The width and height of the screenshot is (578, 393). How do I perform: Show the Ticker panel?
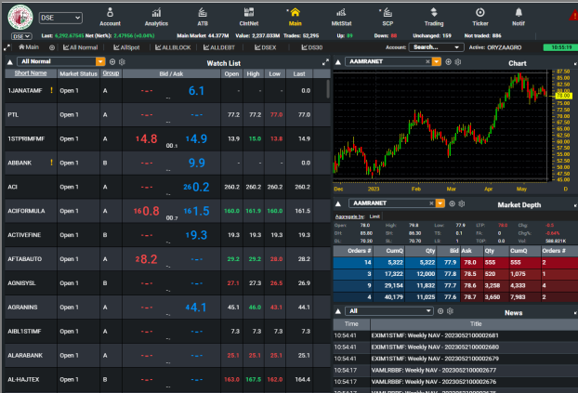tap(480, 15)
